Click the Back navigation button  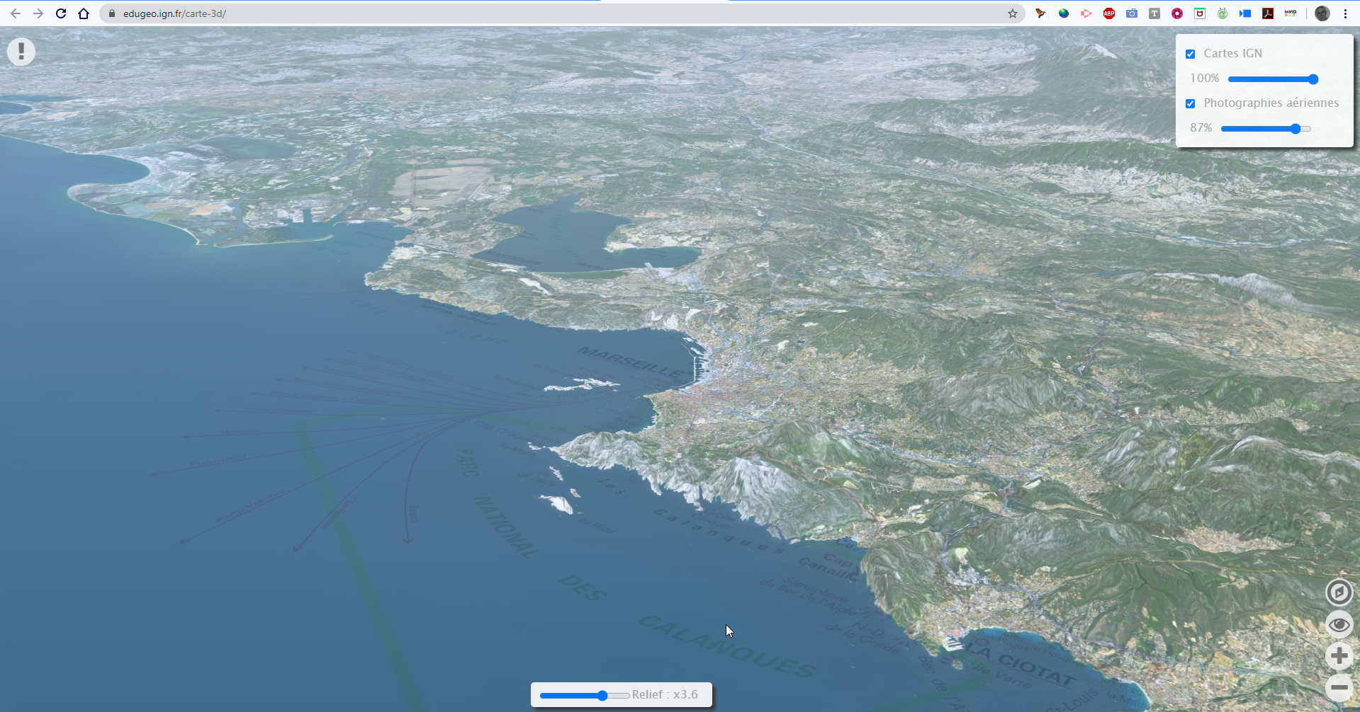tap(16, 13)
